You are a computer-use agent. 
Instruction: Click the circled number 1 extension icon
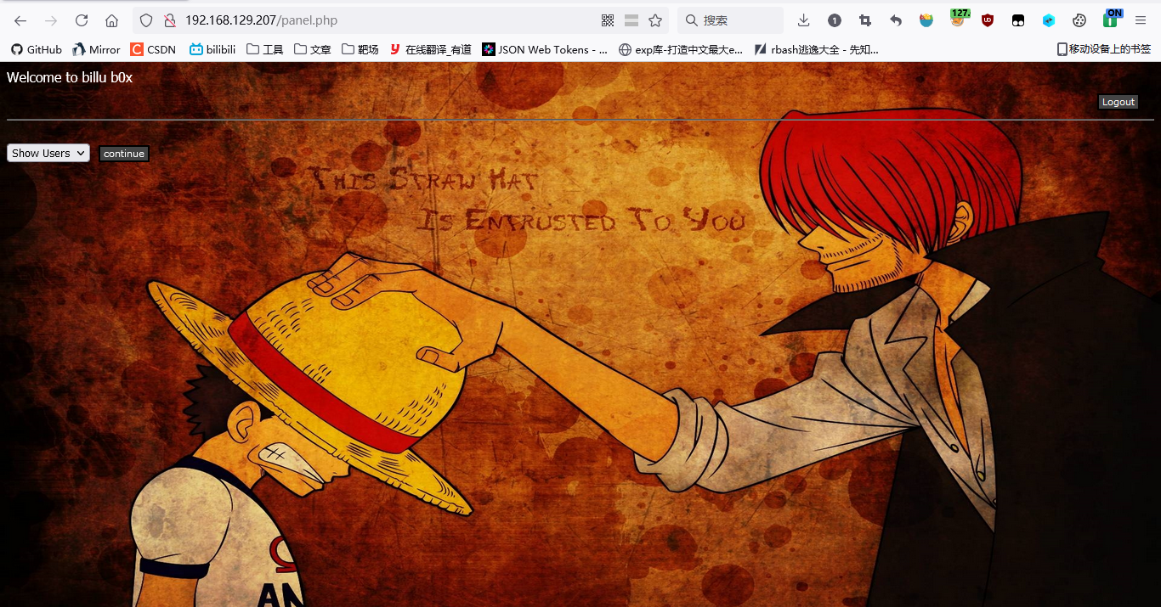point(835,20)
